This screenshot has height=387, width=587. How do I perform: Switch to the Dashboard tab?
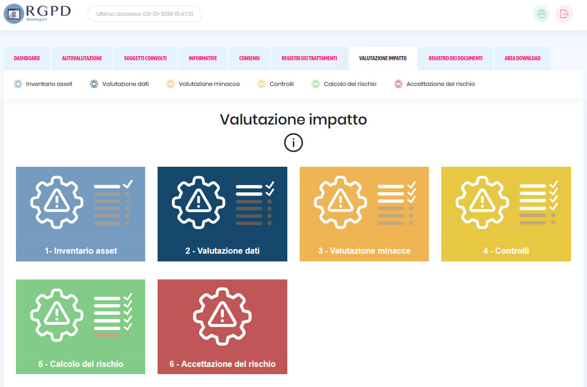[x=27, y=58]
